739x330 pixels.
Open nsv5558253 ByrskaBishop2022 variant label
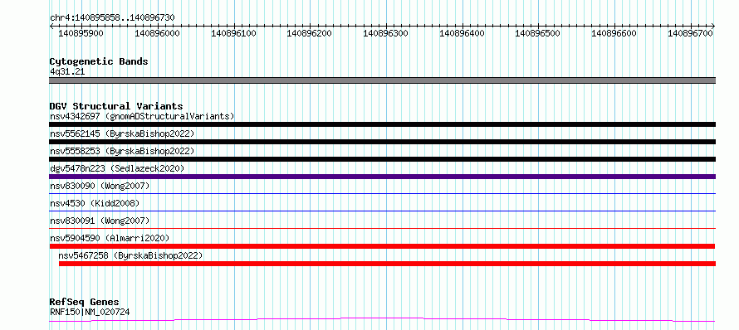pos(122,151)
